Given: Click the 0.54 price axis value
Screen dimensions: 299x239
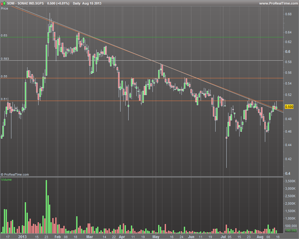Looking at the screenshot, I should 289,83.
